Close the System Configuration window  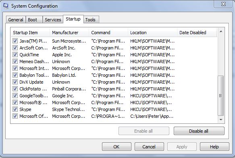point(223,4)
